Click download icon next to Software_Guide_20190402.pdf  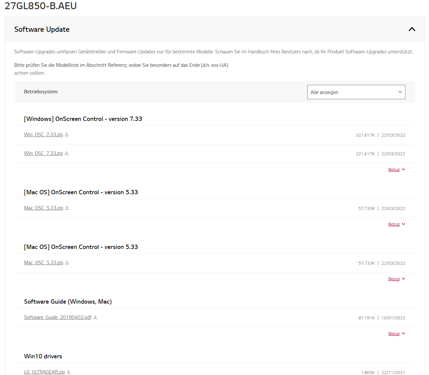click(95, 317)
